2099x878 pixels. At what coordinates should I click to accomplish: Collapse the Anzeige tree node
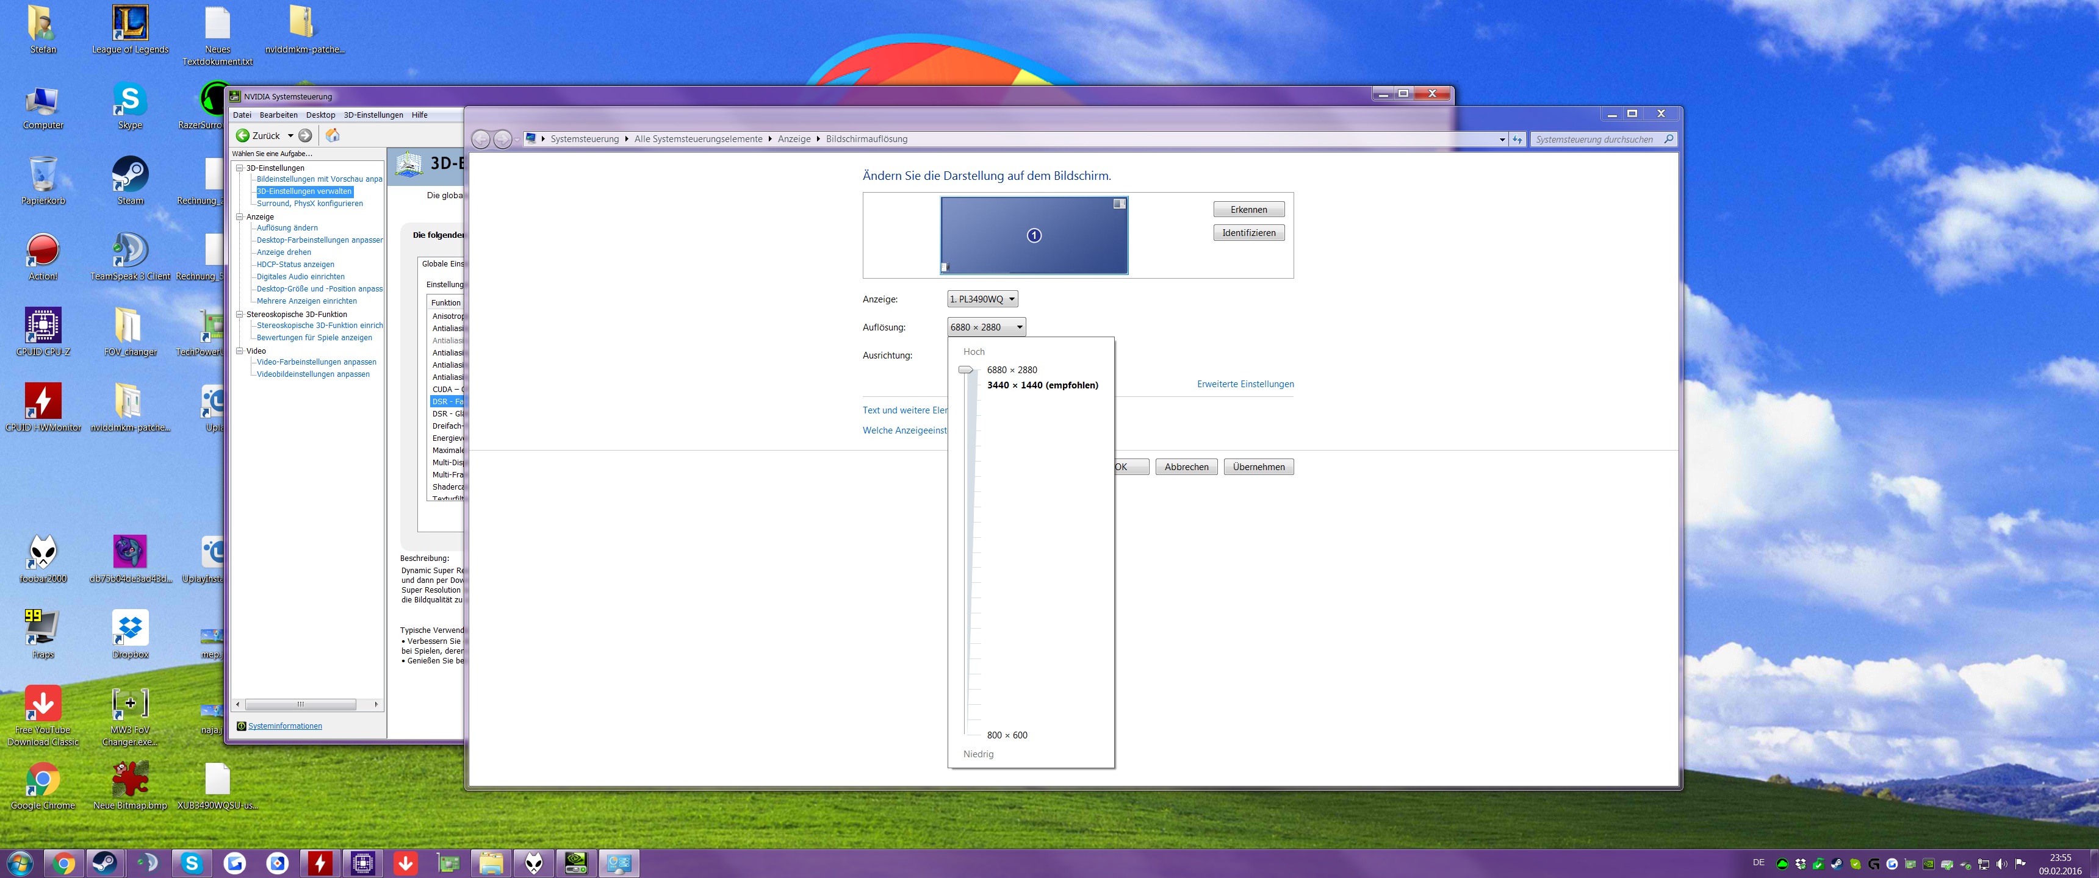tap(240, 216)
